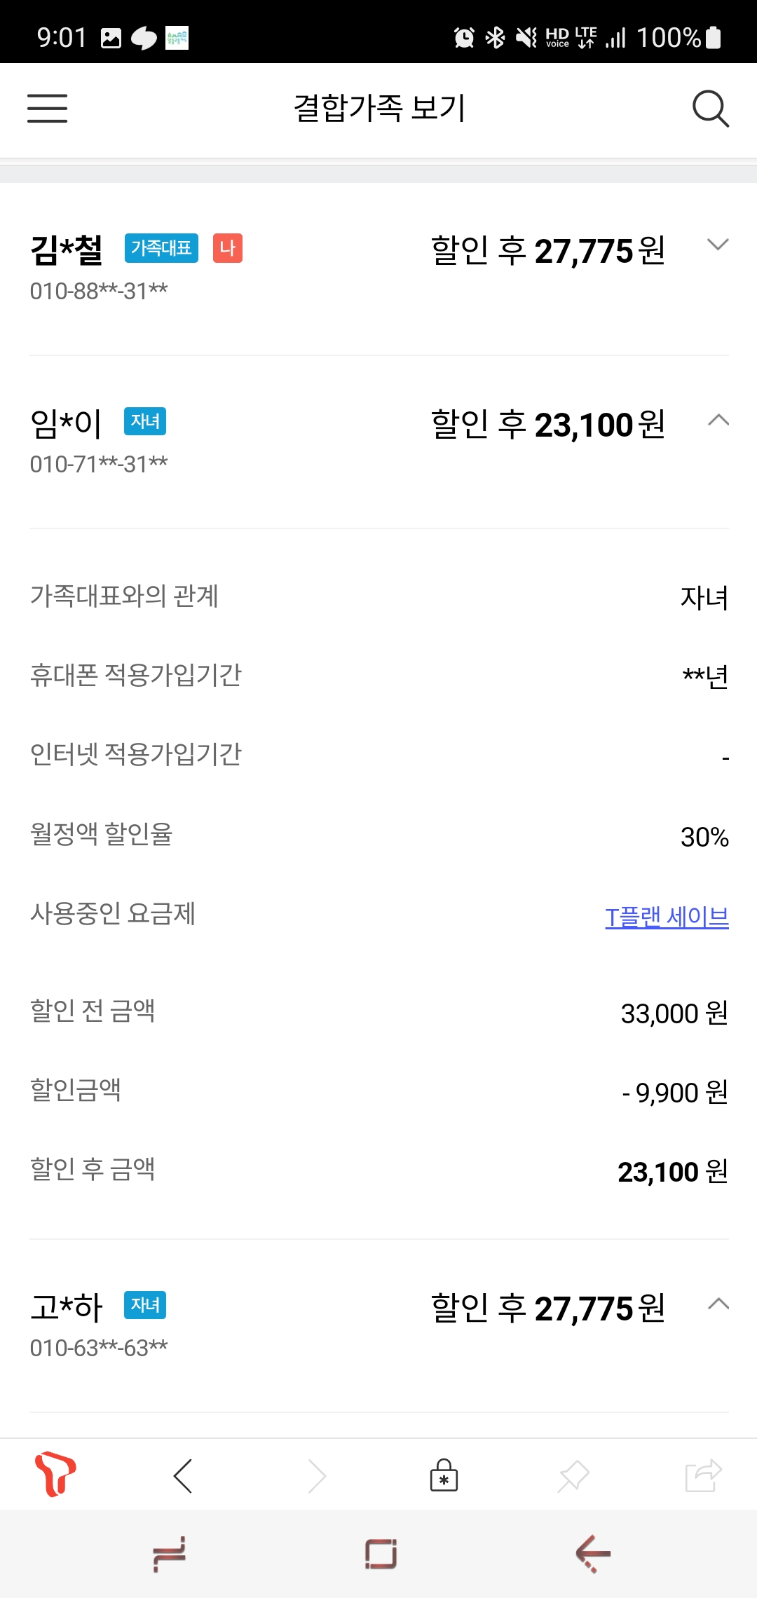Expand 김*철 member details
Viewport: 757px width, 1598px height.
pyautogui.click(x=718, y=245)
